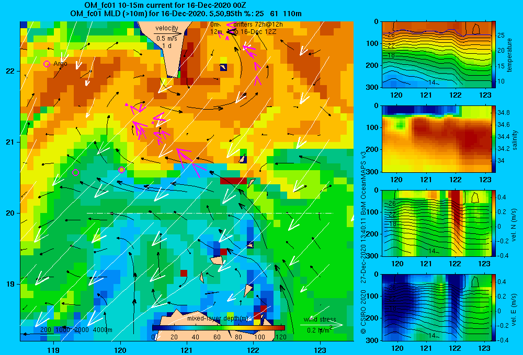
Task: Open the temperature depth section panel
Action: point(436,54)
